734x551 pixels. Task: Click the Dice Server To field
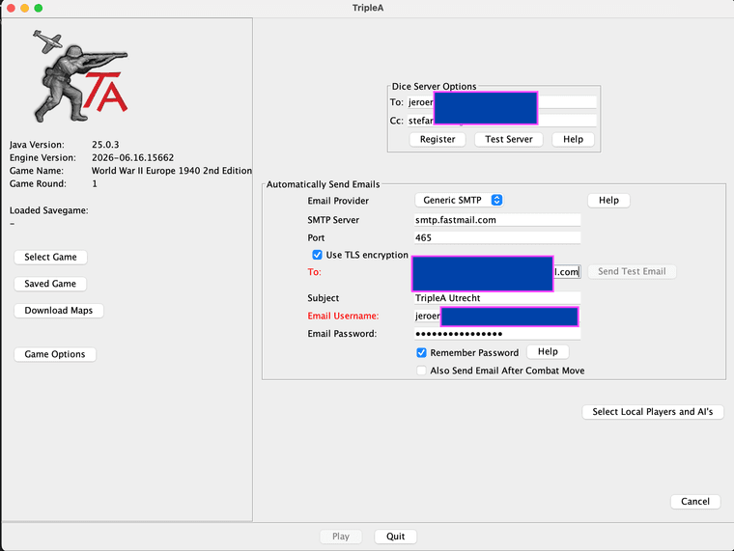pyautogui.click(x=502, y=102)
